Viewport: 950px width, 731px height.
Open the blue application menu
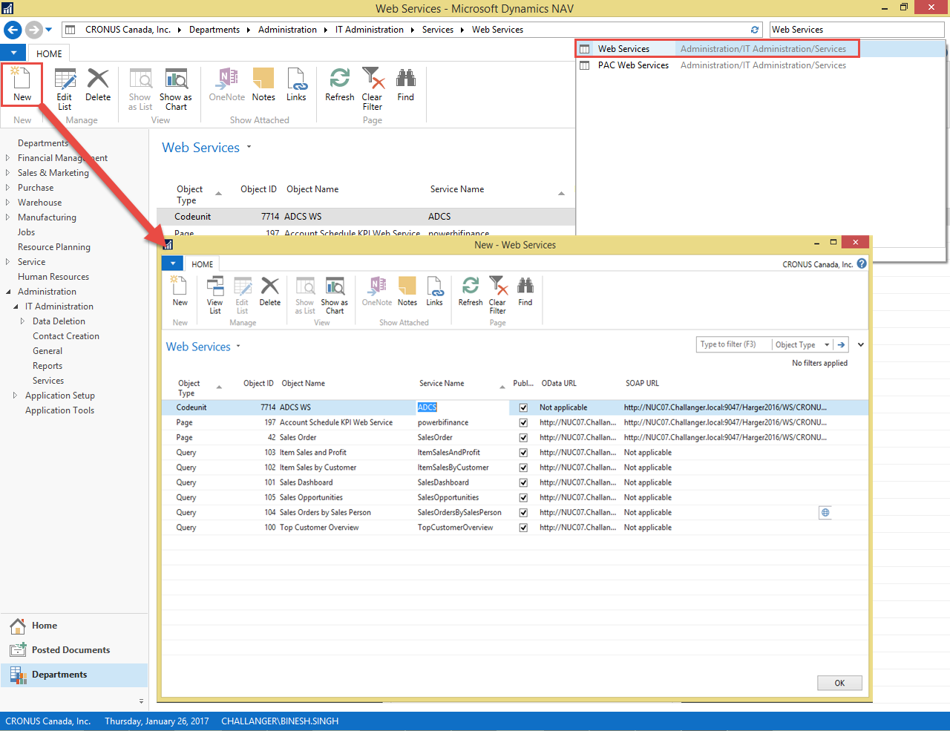click(x=172, y=263)
